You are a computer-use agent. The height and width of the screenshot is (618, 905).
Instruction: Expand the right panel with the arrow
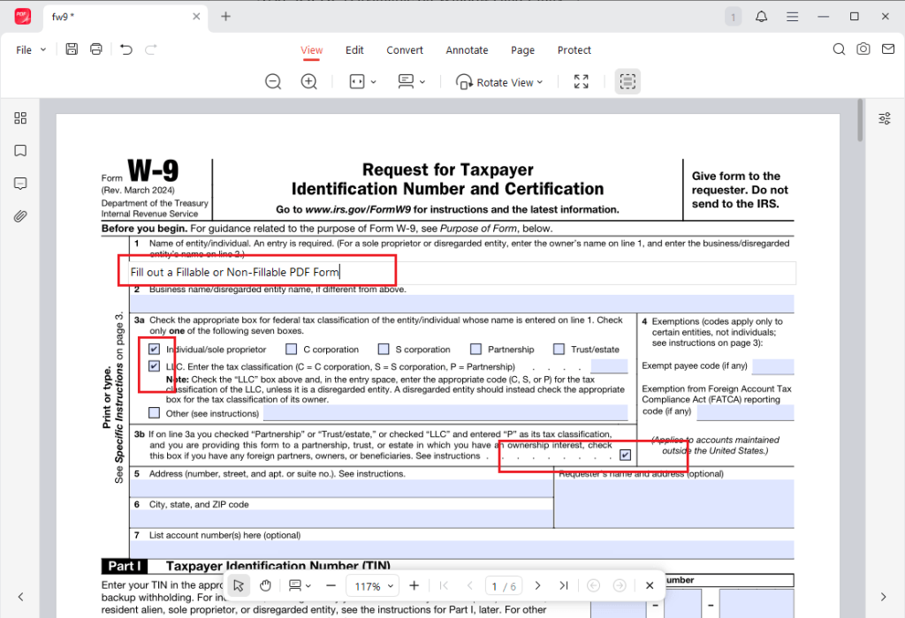tap(884, 597)
